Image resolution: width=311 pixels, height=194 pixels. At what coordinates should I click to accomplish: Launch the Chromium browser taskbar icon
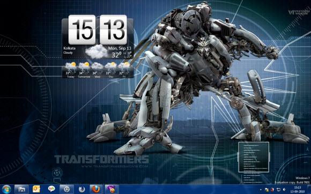coord(66,189)
